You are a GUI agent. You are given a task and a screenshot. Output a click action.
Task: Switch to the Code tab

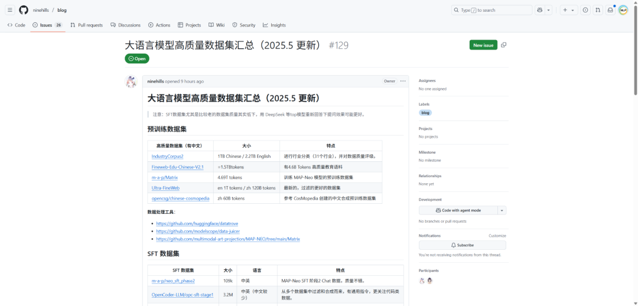(17, 25)
